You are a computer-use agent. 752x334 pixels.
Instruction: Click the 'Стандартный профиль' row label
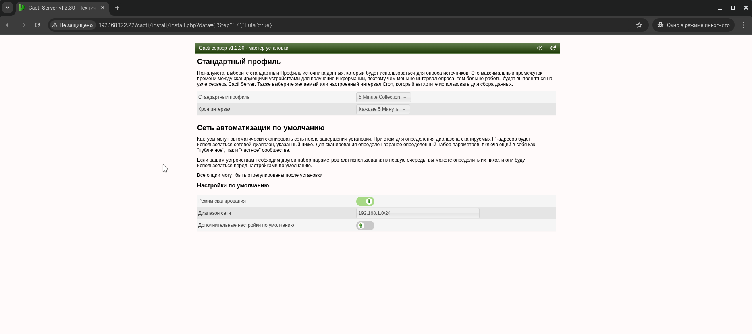click(x=224, y=97)
